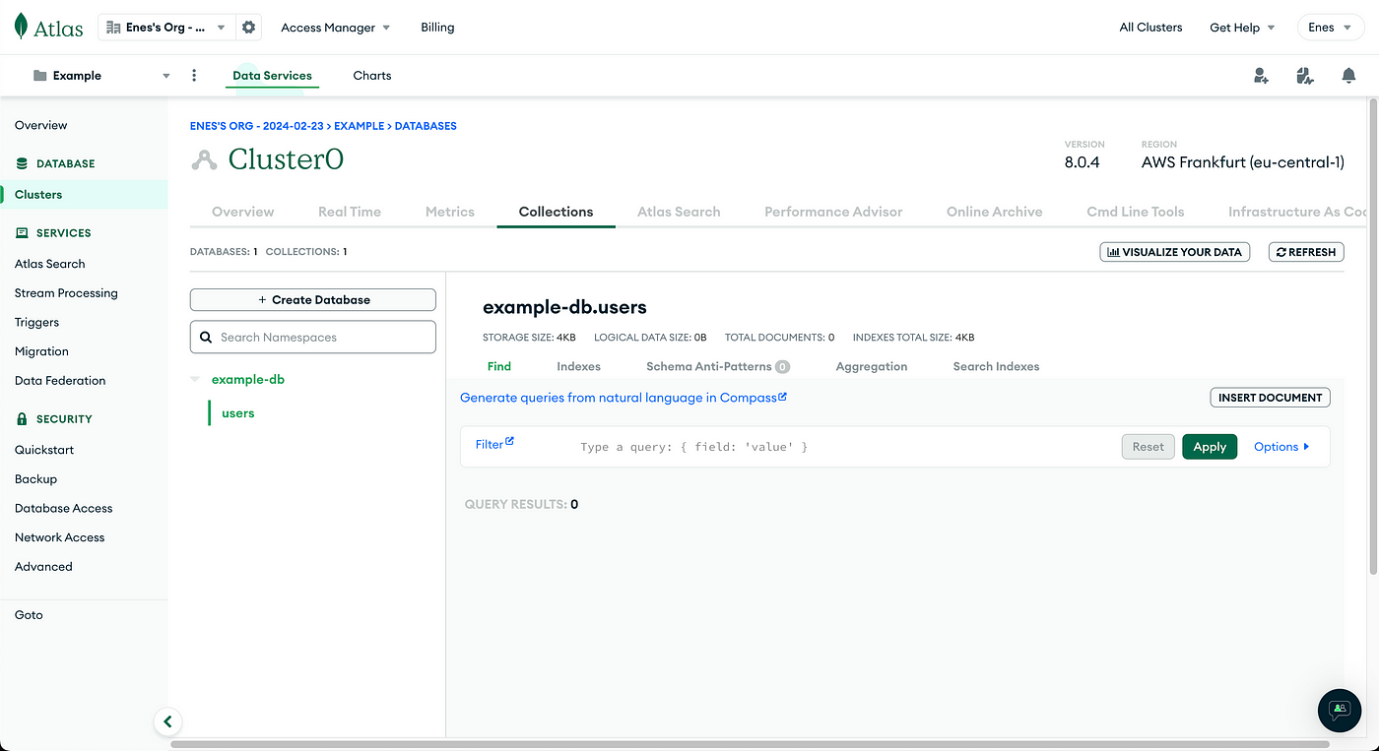The height and width of the screenshot is (751, 1379).
Task: Click the Filter help external link icon
Action: (510, 442)
